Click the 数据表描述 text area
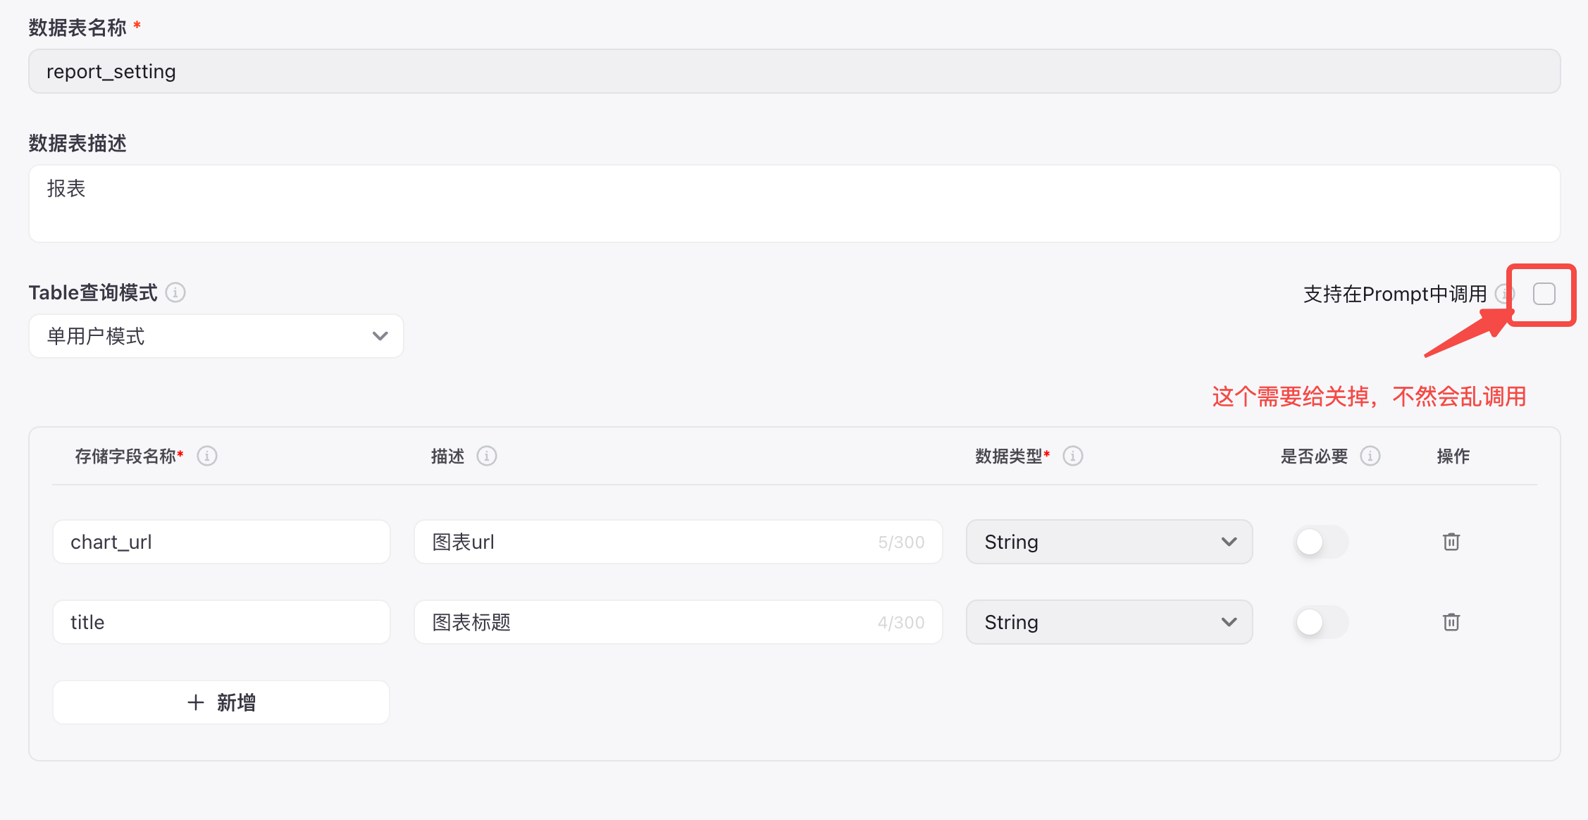The height and width of the screenshot is (820, 1588). point(794,204)
